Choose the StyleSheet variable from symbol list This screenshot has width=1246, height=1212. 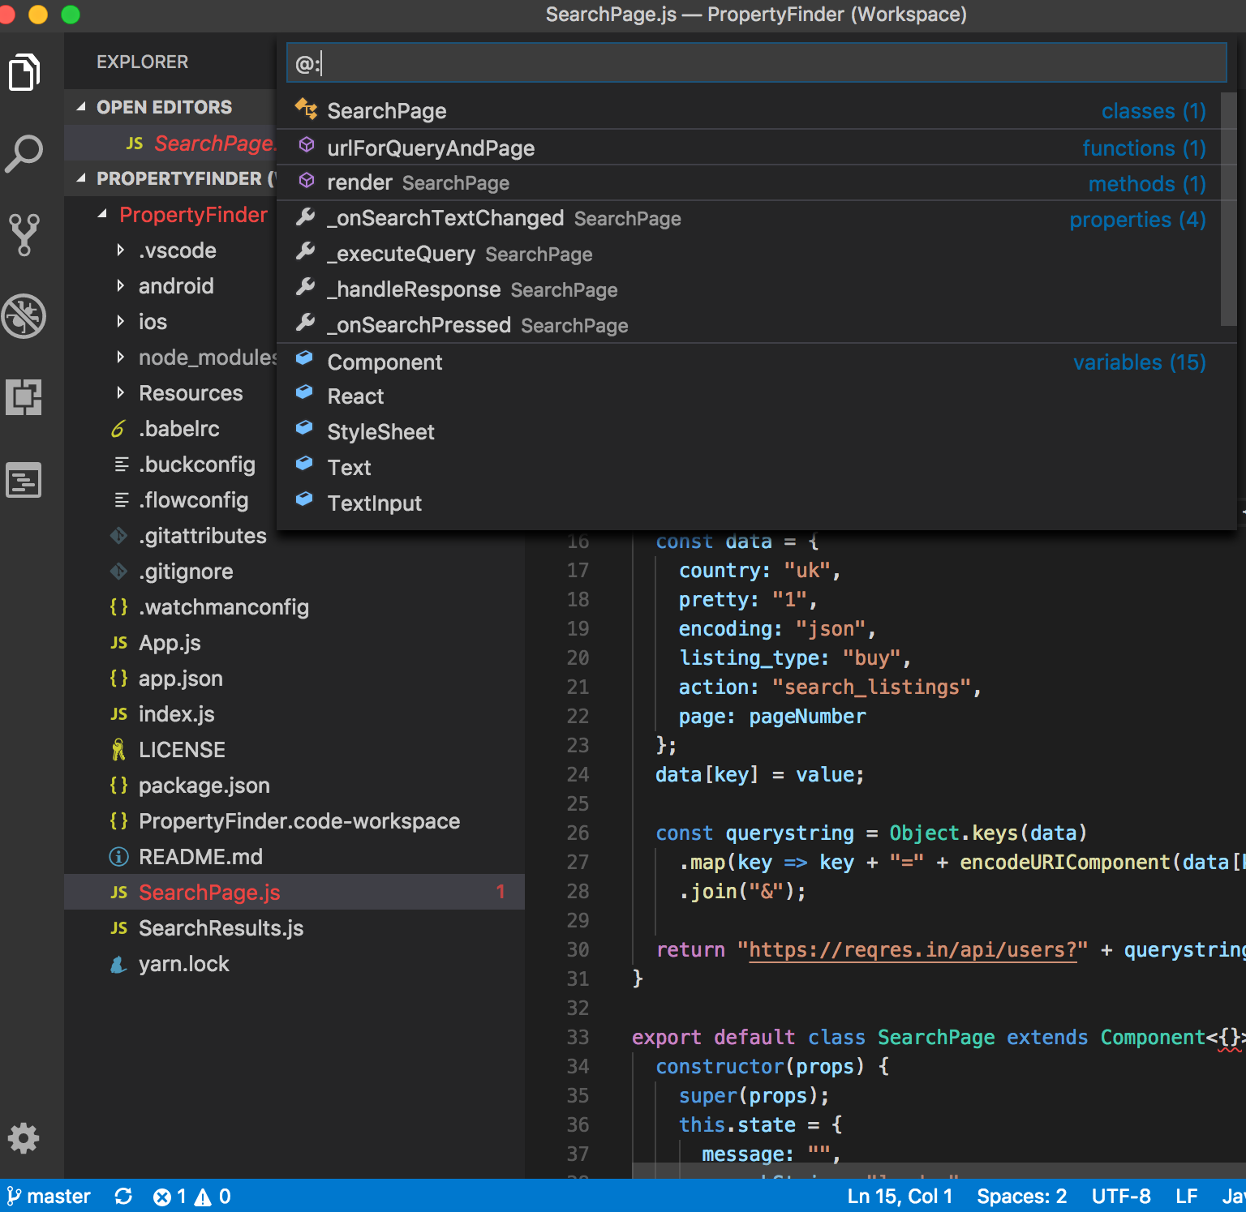click(x=380, y=432)
